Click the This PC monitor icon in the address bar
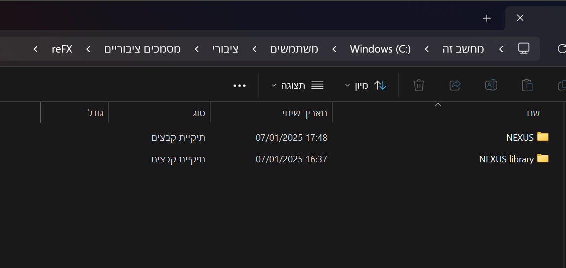Screen dimensions: 566x268 click(x=523, y=49)
